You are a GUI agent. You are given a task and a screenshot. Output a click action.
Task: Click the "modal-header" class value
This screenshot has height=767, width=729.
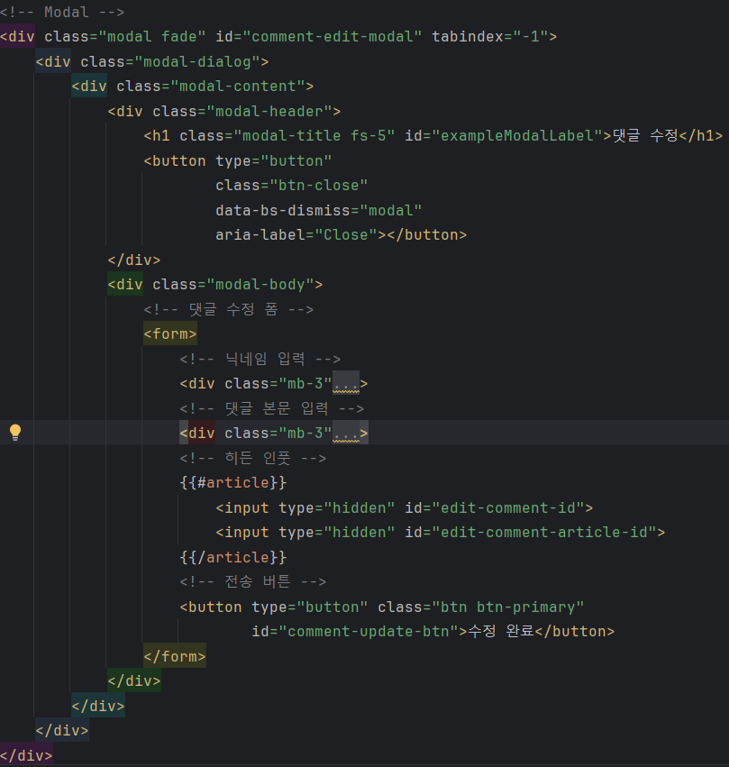tap(269, 112)
